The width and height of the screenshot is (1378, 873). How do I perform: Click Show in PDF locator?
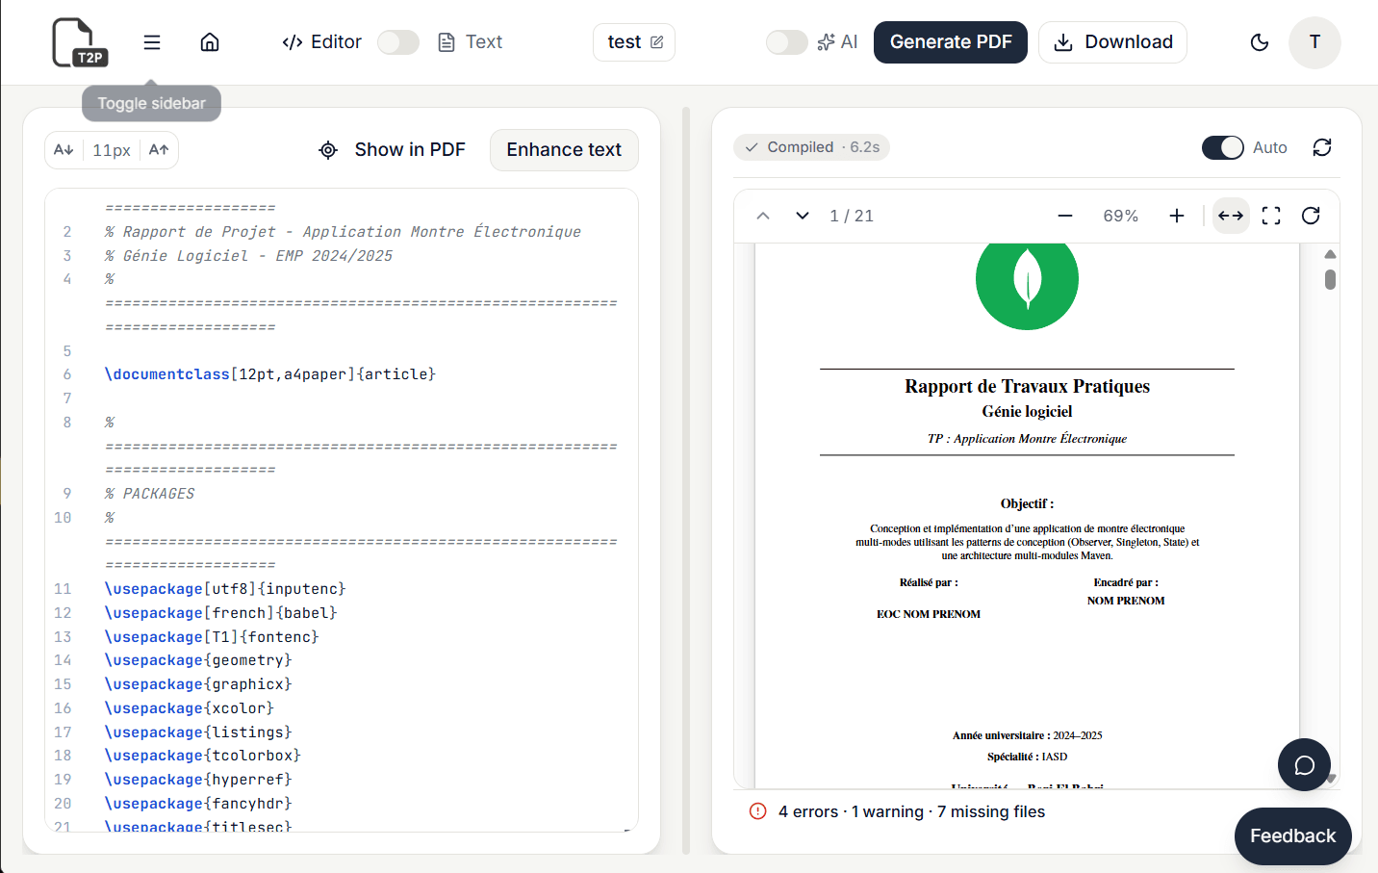(392, 149)
